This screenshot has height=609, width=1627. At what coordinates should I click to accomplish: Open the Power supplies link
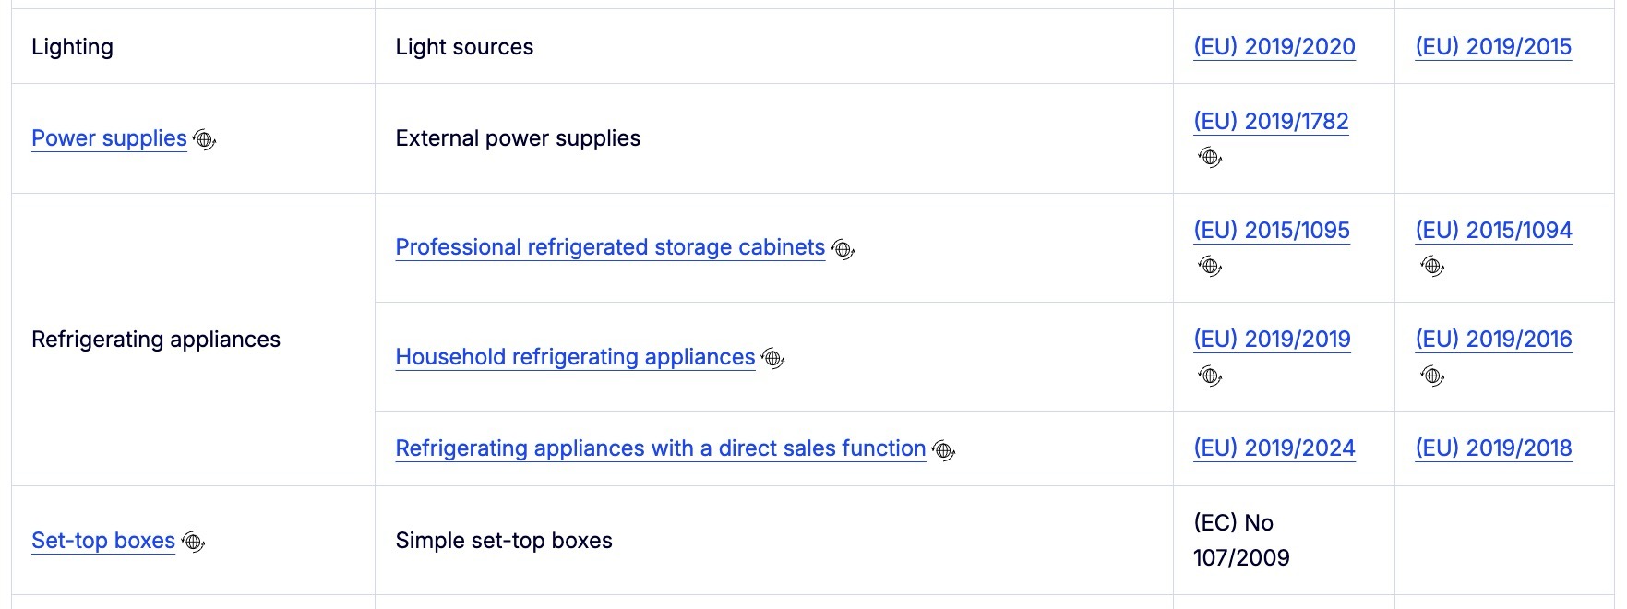[109, 138]
